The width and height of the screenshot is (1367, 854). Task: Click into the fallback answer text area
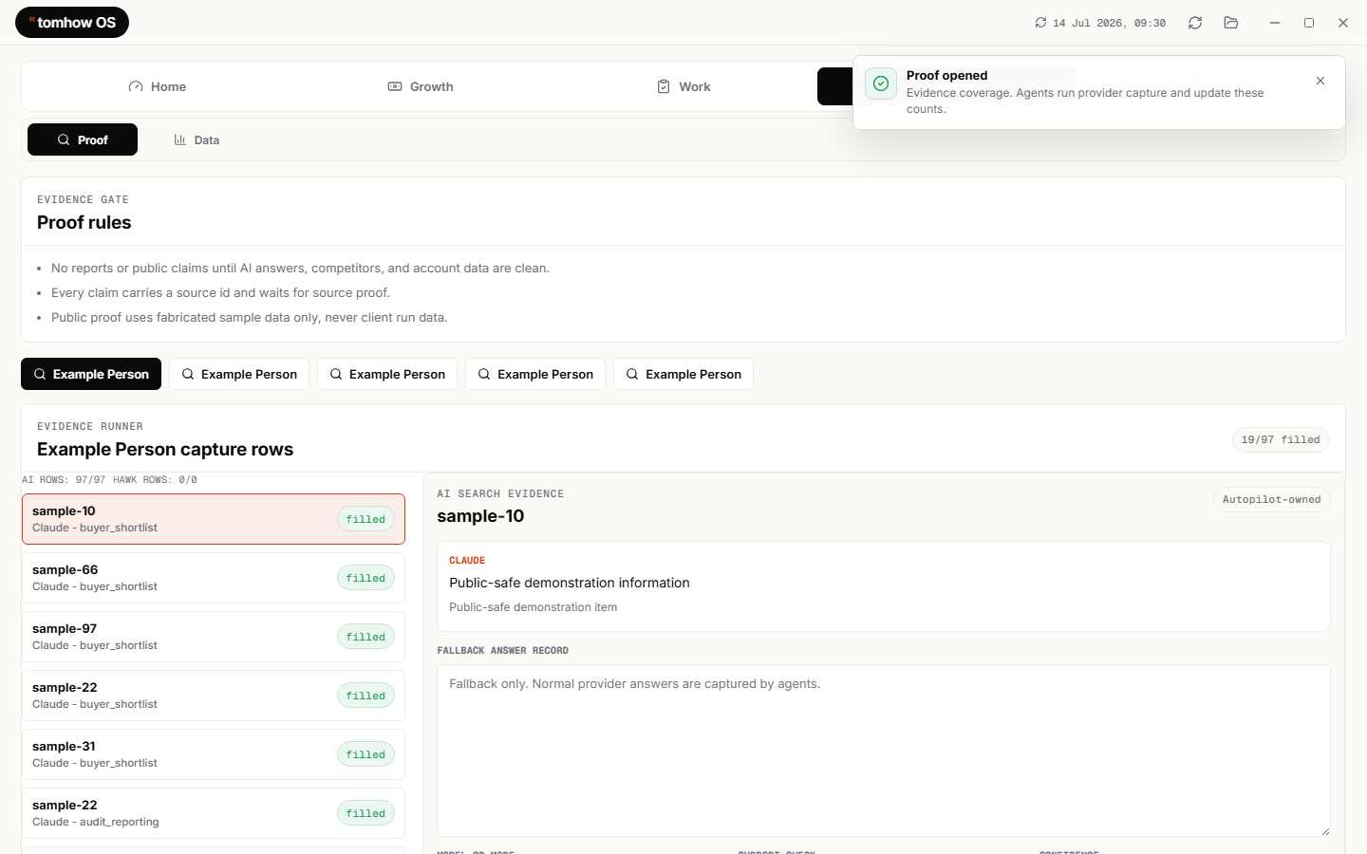[x=884, y=751]
